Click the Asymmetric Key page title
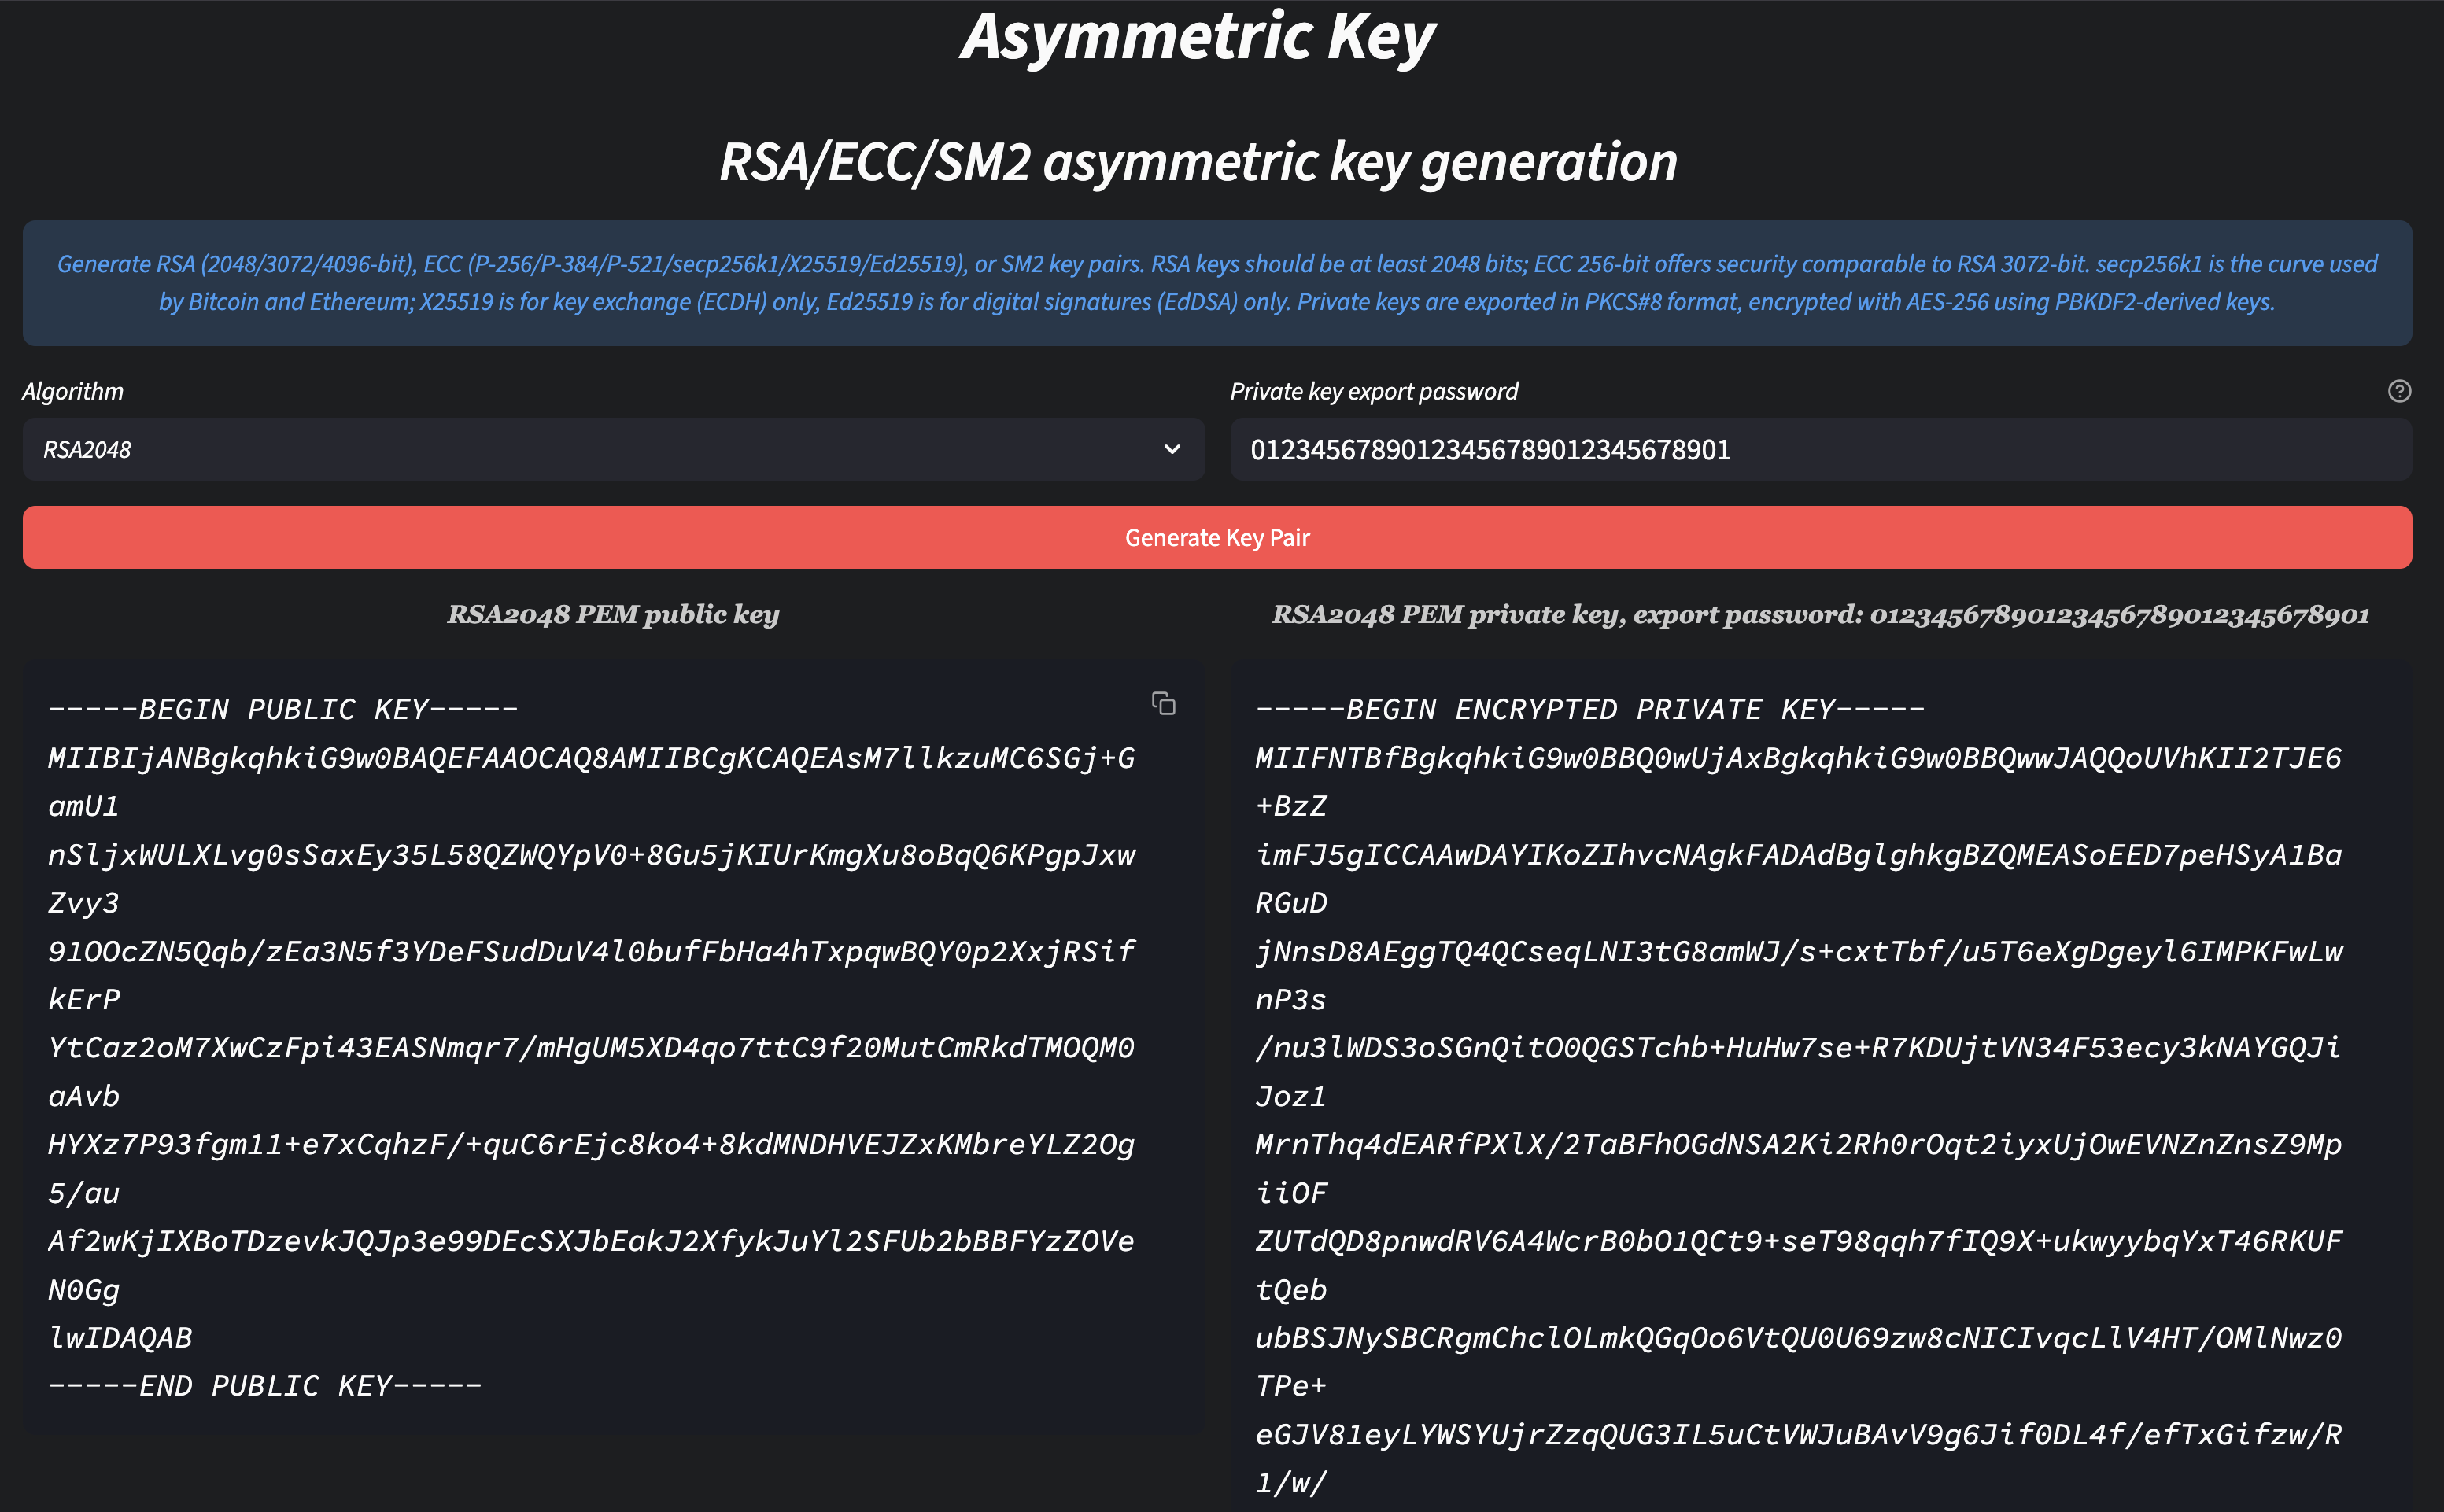This screenshot has width=2444, height=1512. pyautogui.click(x=1197, y=38)
